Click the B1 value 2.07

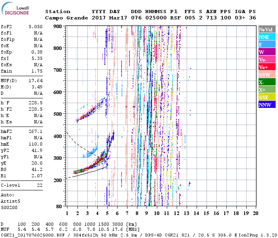(x=37, y=176)
